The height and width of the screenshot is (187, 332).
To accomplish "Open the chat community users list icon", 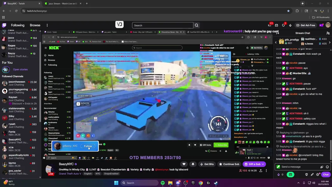I will click(x=328, y=33).
